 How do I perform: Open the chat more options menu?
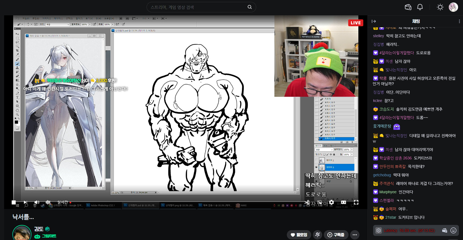[x=459, y=21]
